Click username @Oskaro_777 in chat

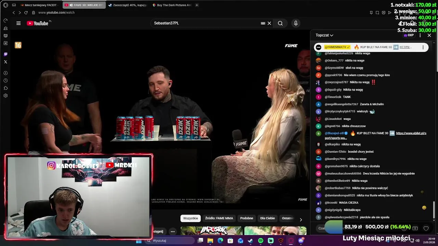334,60
